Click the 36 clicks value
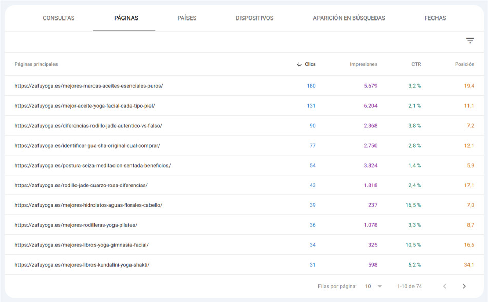Viewport: 488px width, 302px height. pyautogui.click(x=312, y=225)
